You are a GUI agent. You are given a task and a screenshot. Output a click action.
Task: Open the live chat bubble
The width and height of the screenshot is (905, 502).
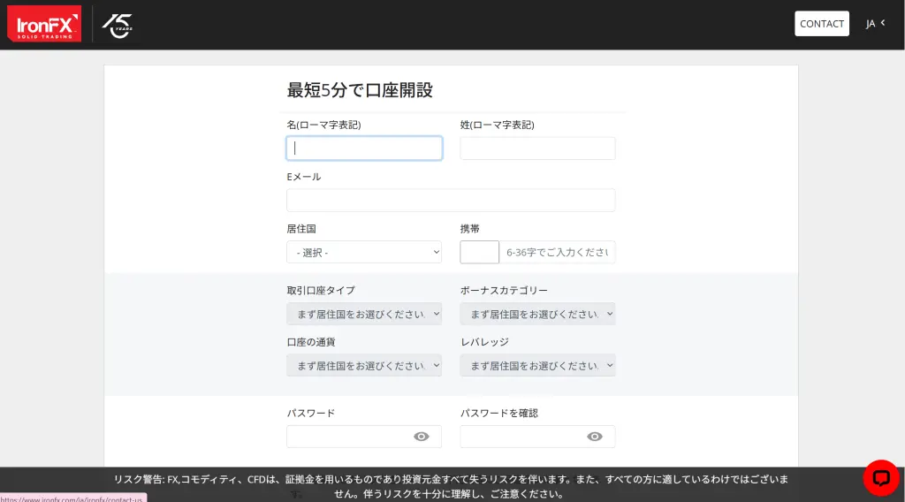[x=880, y=478]
